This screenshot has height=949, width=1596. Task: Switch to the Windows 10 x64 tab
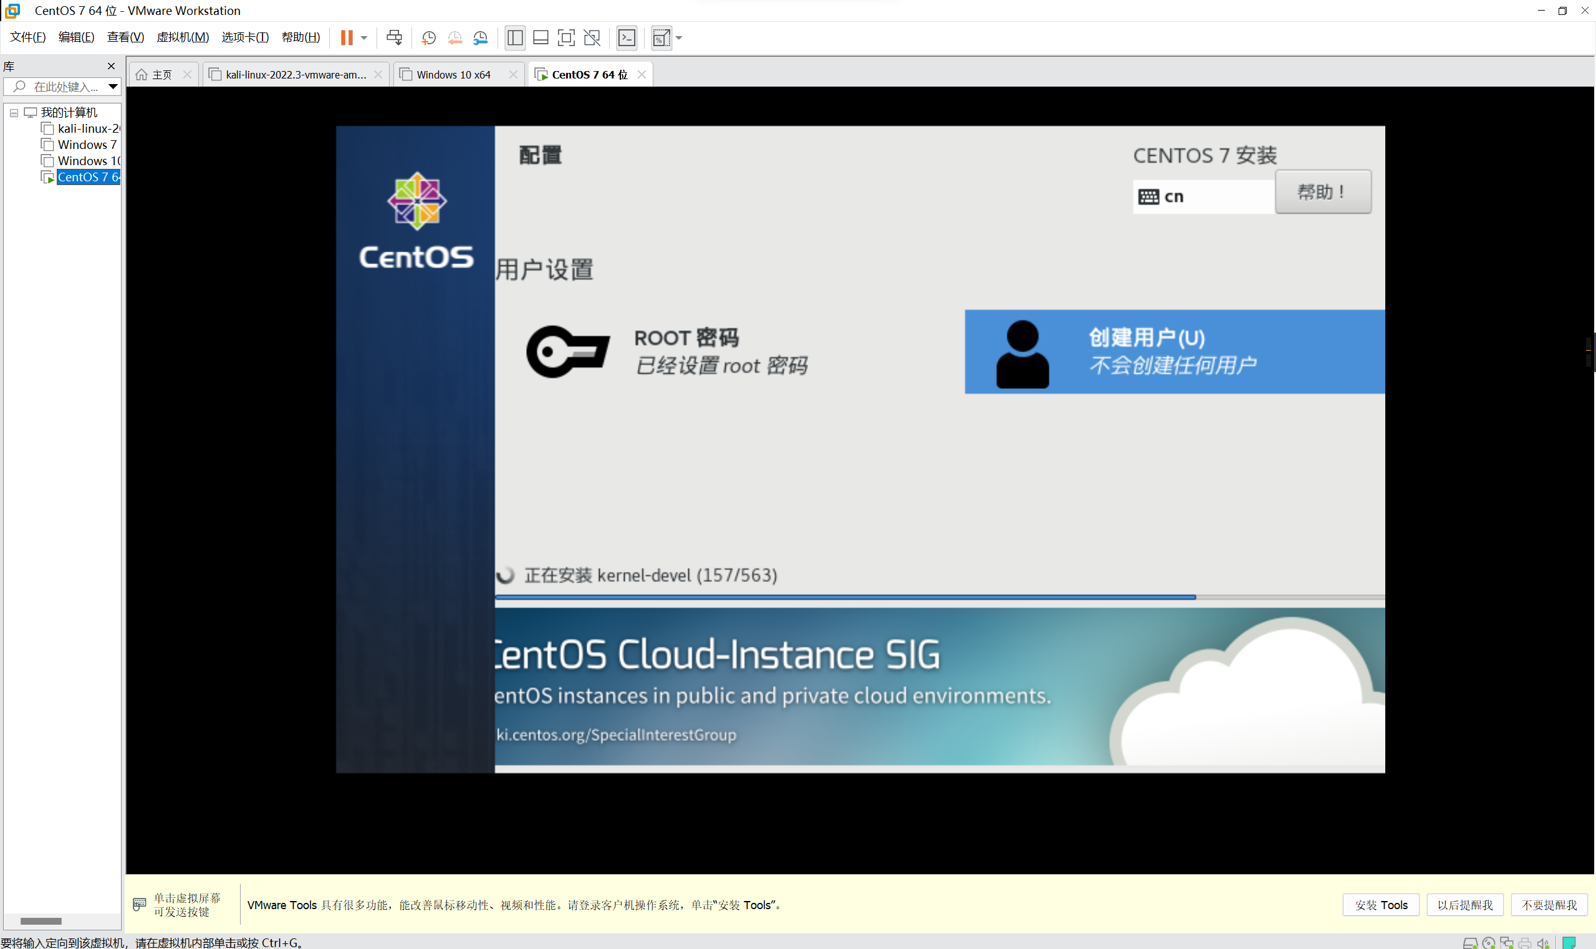click(453, 75)
